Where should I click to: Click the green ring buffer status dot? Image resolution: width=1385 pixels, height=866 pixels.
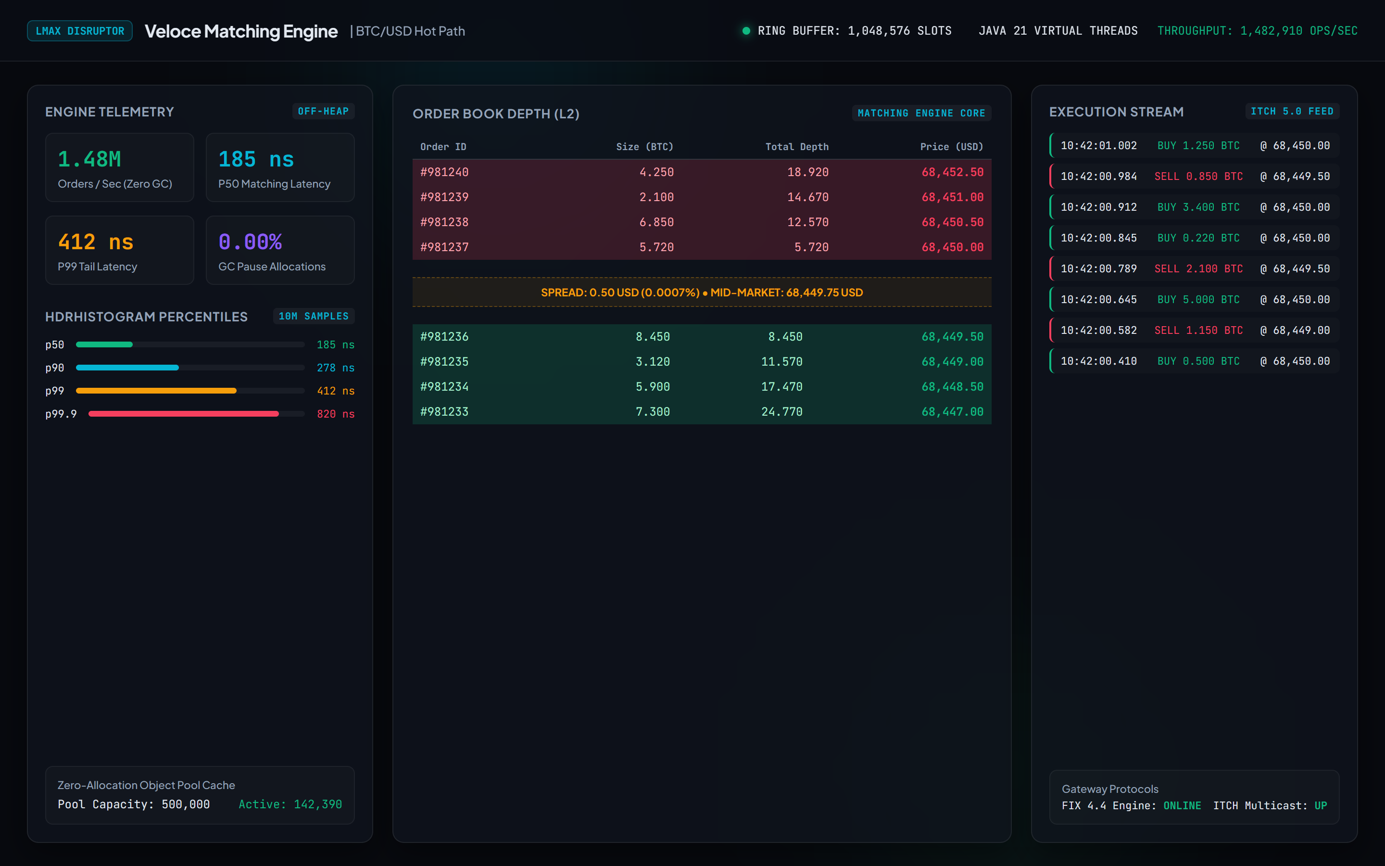click(x=746, y=31)
